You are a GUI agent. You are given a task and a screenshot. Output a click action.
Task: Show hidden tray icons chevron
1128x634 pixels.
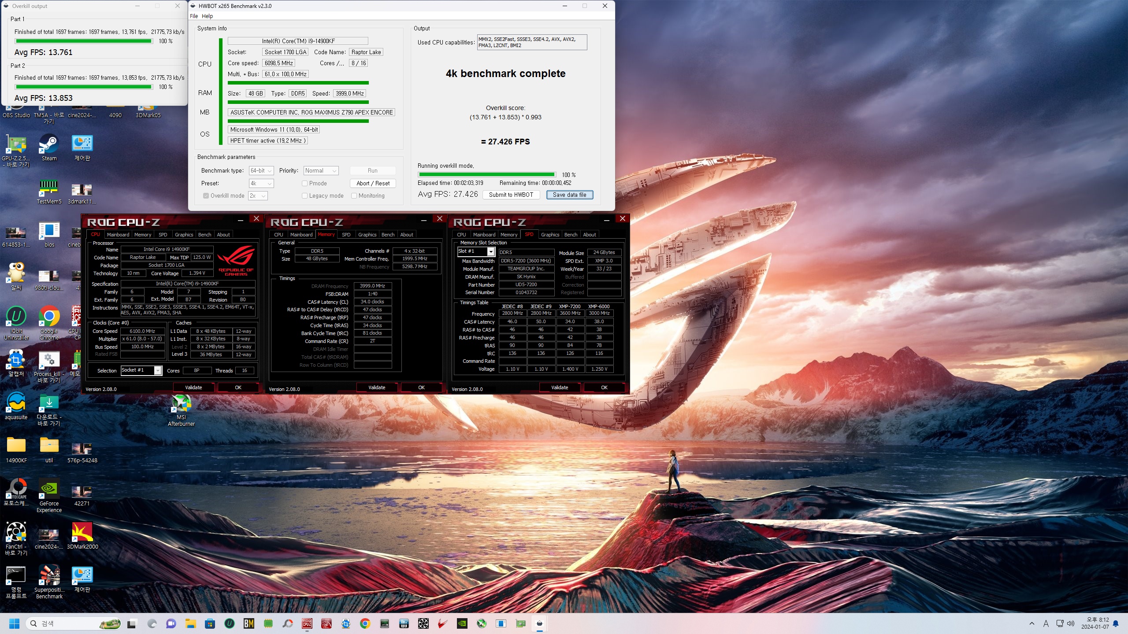pyautogui.click(x=1032, y=623)
